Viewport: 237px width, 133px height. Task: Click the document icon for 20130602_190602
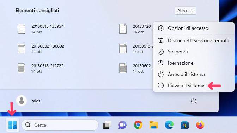(21, 49)
